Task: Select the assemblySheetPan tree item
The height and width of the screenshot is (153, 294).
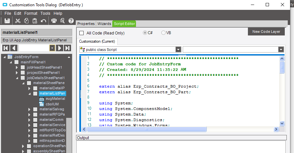Action: click(x=49, y=151)
